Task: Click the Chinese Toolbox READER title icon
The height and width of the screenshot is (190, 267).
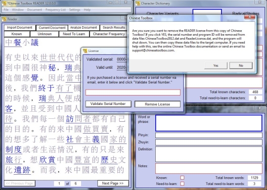Action: click(x=4, y=3)
